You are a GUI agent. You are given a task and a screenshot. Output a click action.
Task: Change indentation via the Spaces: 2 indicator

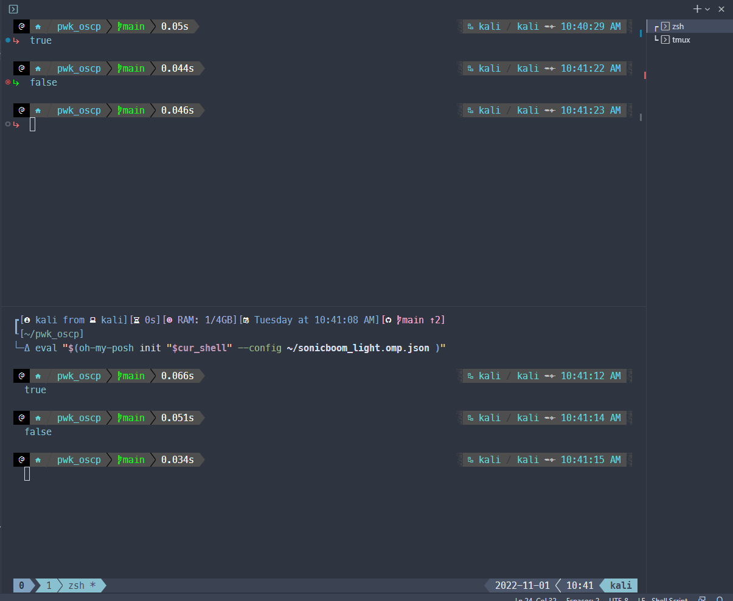[x=583, y=599]
